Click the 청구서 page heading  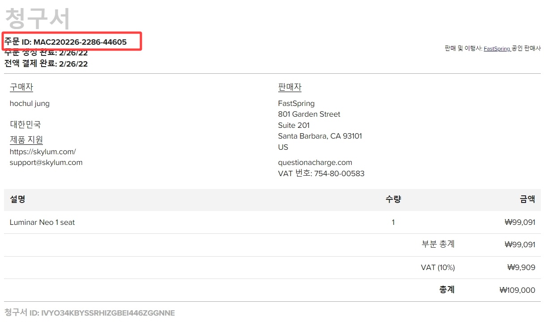[37, 19]
